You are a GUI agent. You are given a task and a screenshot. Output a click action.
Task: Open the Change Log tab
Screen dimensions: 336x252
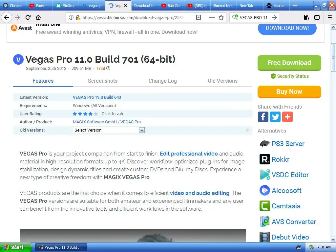pos(163,81)
